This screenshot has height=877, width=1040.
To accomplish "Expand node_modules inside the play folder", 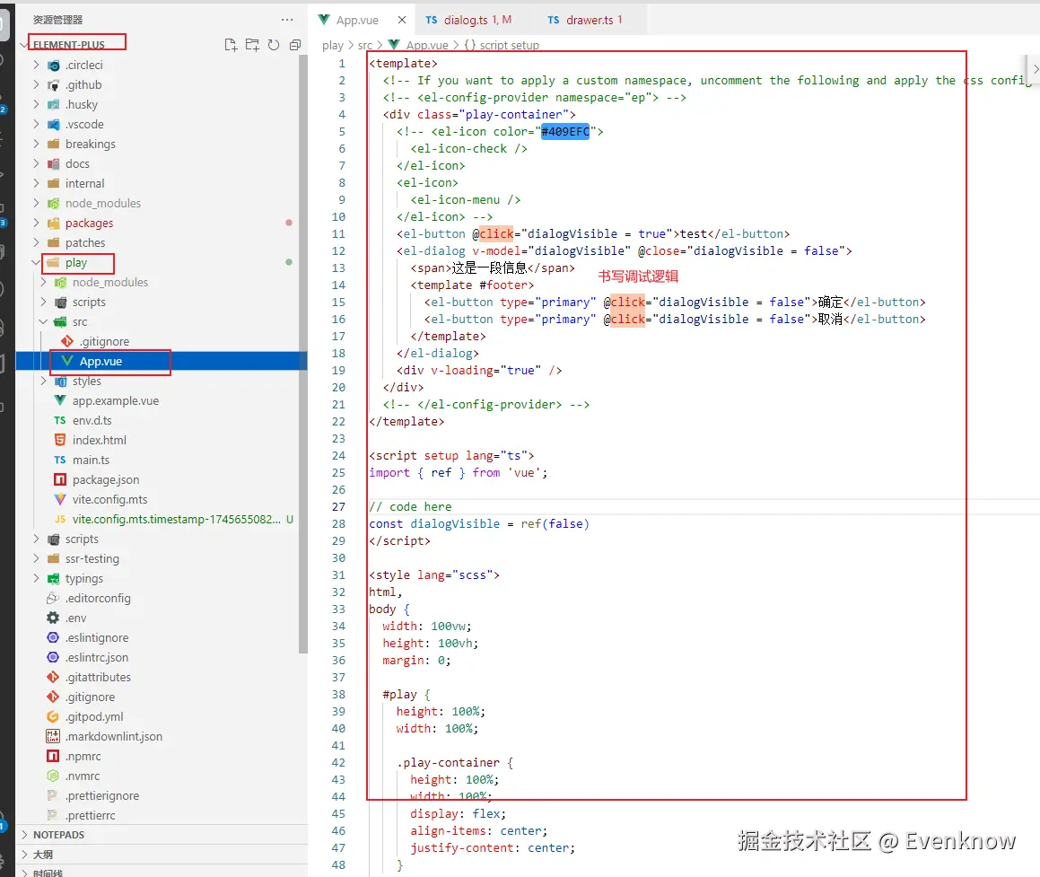I will click(x=44, y=282).
